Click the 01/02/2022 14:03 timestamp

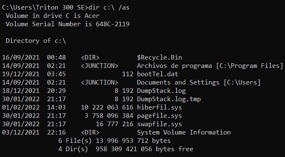34,107
